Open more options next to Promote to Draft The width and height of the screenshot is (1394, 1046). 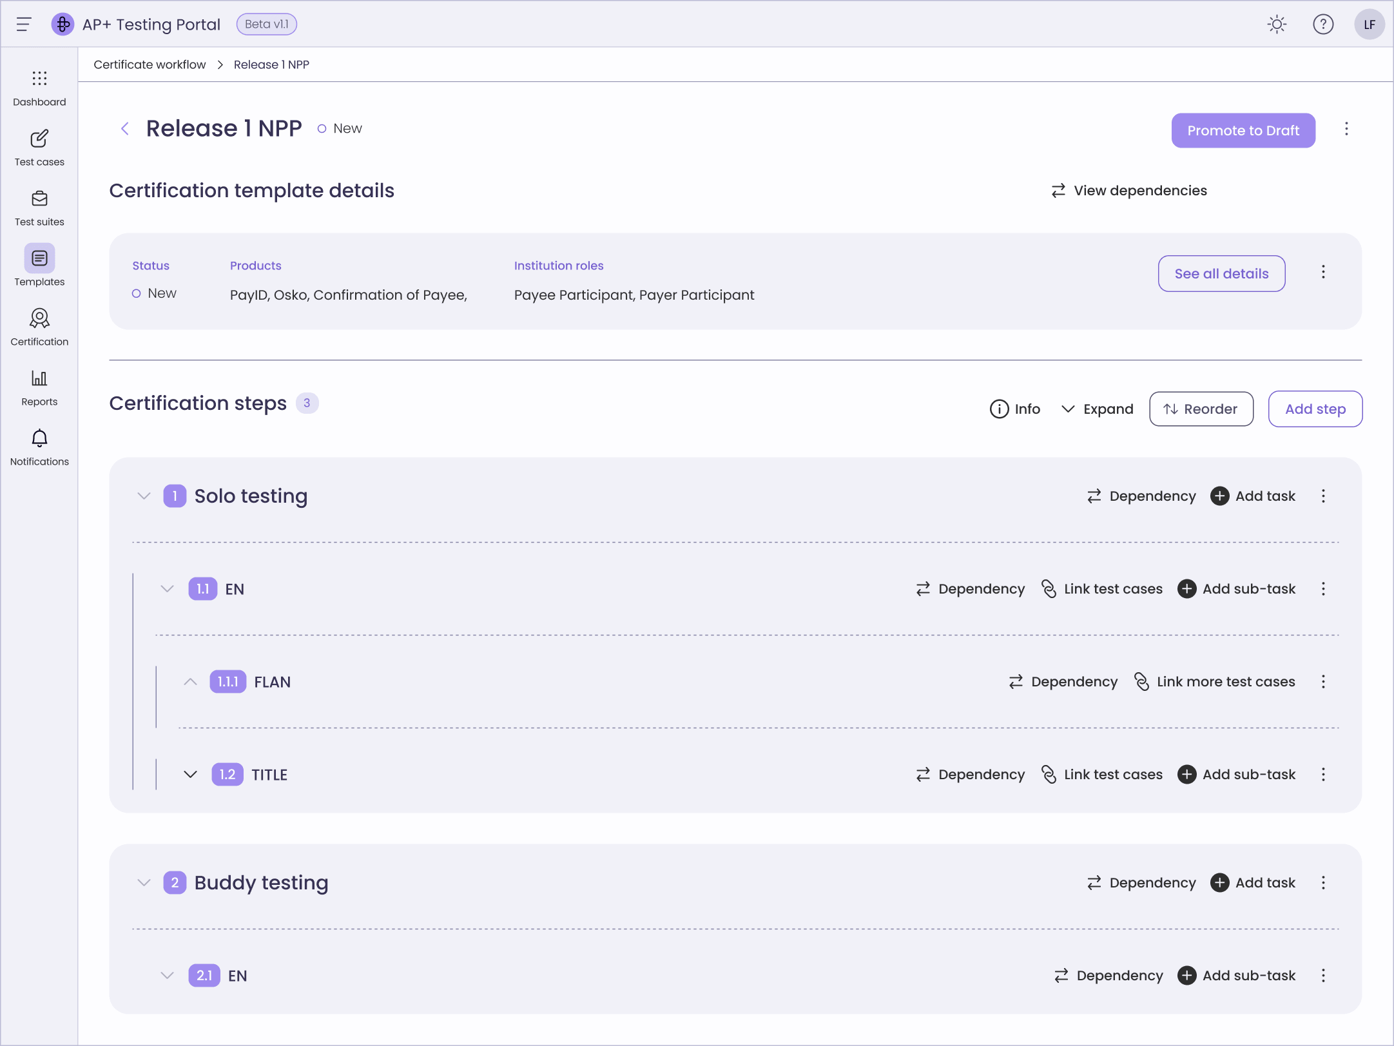(x=1346, y=129)
